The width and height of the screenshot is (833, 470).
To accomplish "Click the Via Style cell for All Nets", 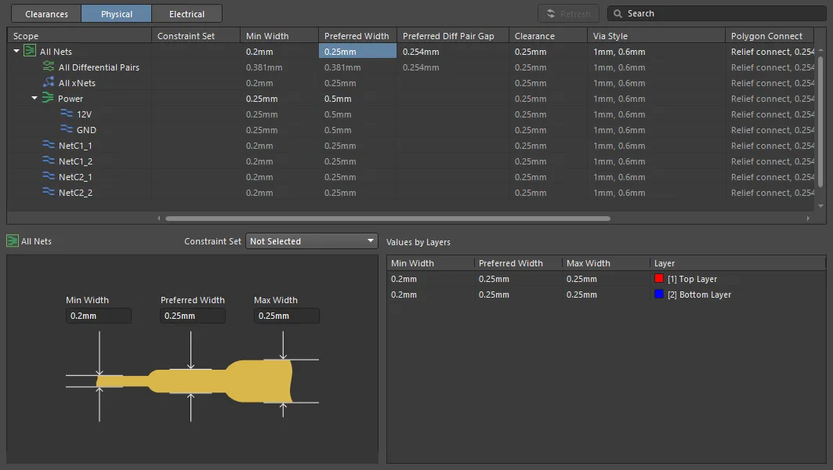I will 656,52.
